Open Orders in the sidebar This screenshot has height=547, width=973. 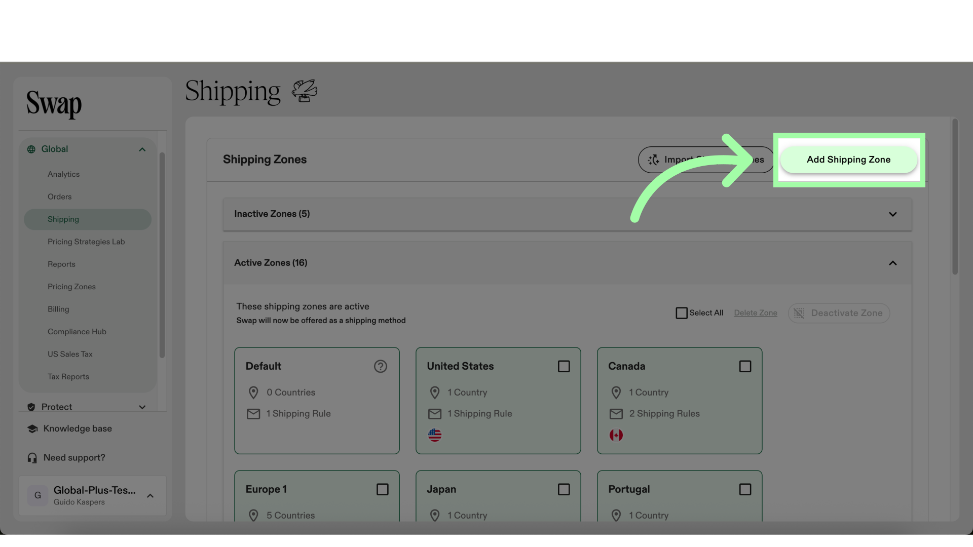pos(59,197)
